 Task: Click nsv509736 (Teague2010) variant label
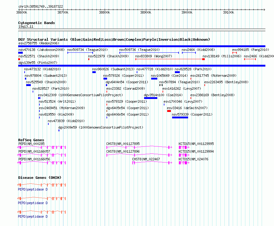(139, 50)
